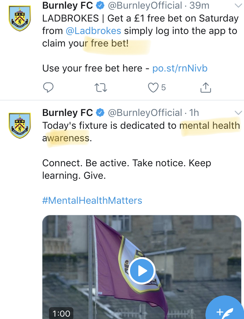Reply to the Ladbrokes free bet tweet
Viewport: 244px width, 319px height.
pyautogui.click(x=48, y=87)
